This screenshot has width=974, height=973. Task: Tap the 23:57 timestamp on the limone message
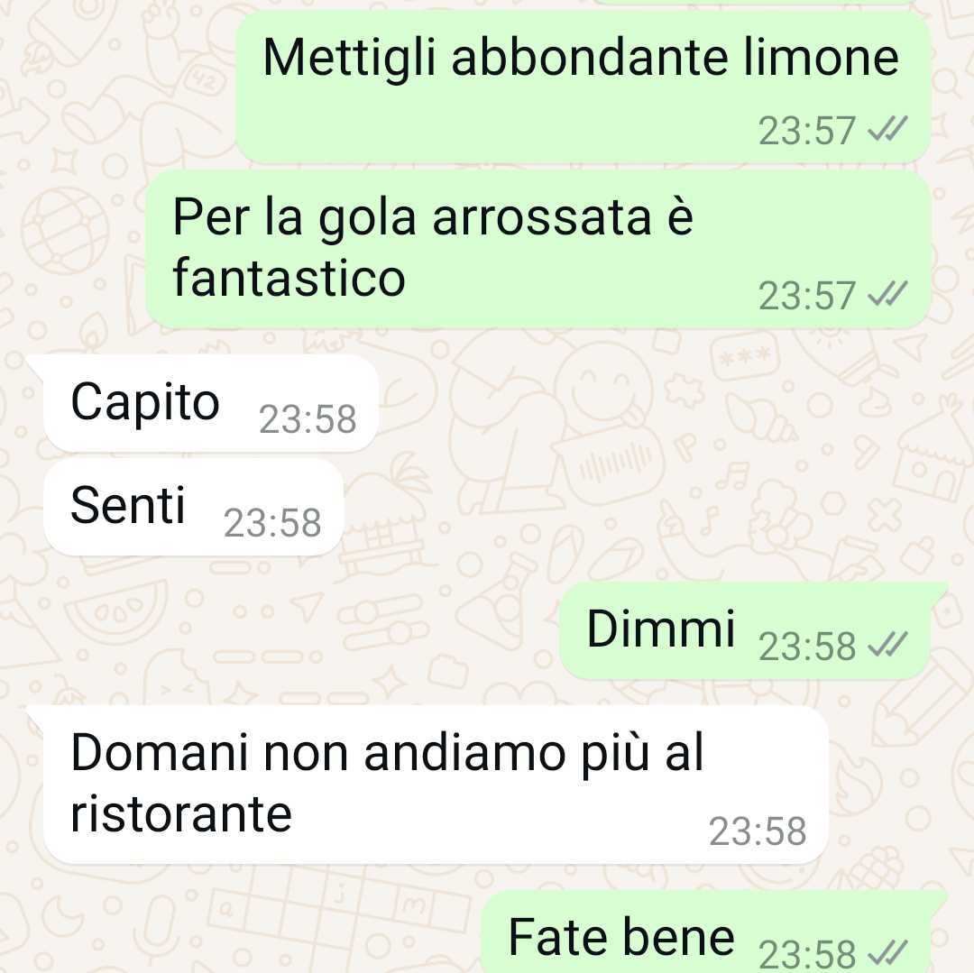pyautogui.click(x=806, y=131)
